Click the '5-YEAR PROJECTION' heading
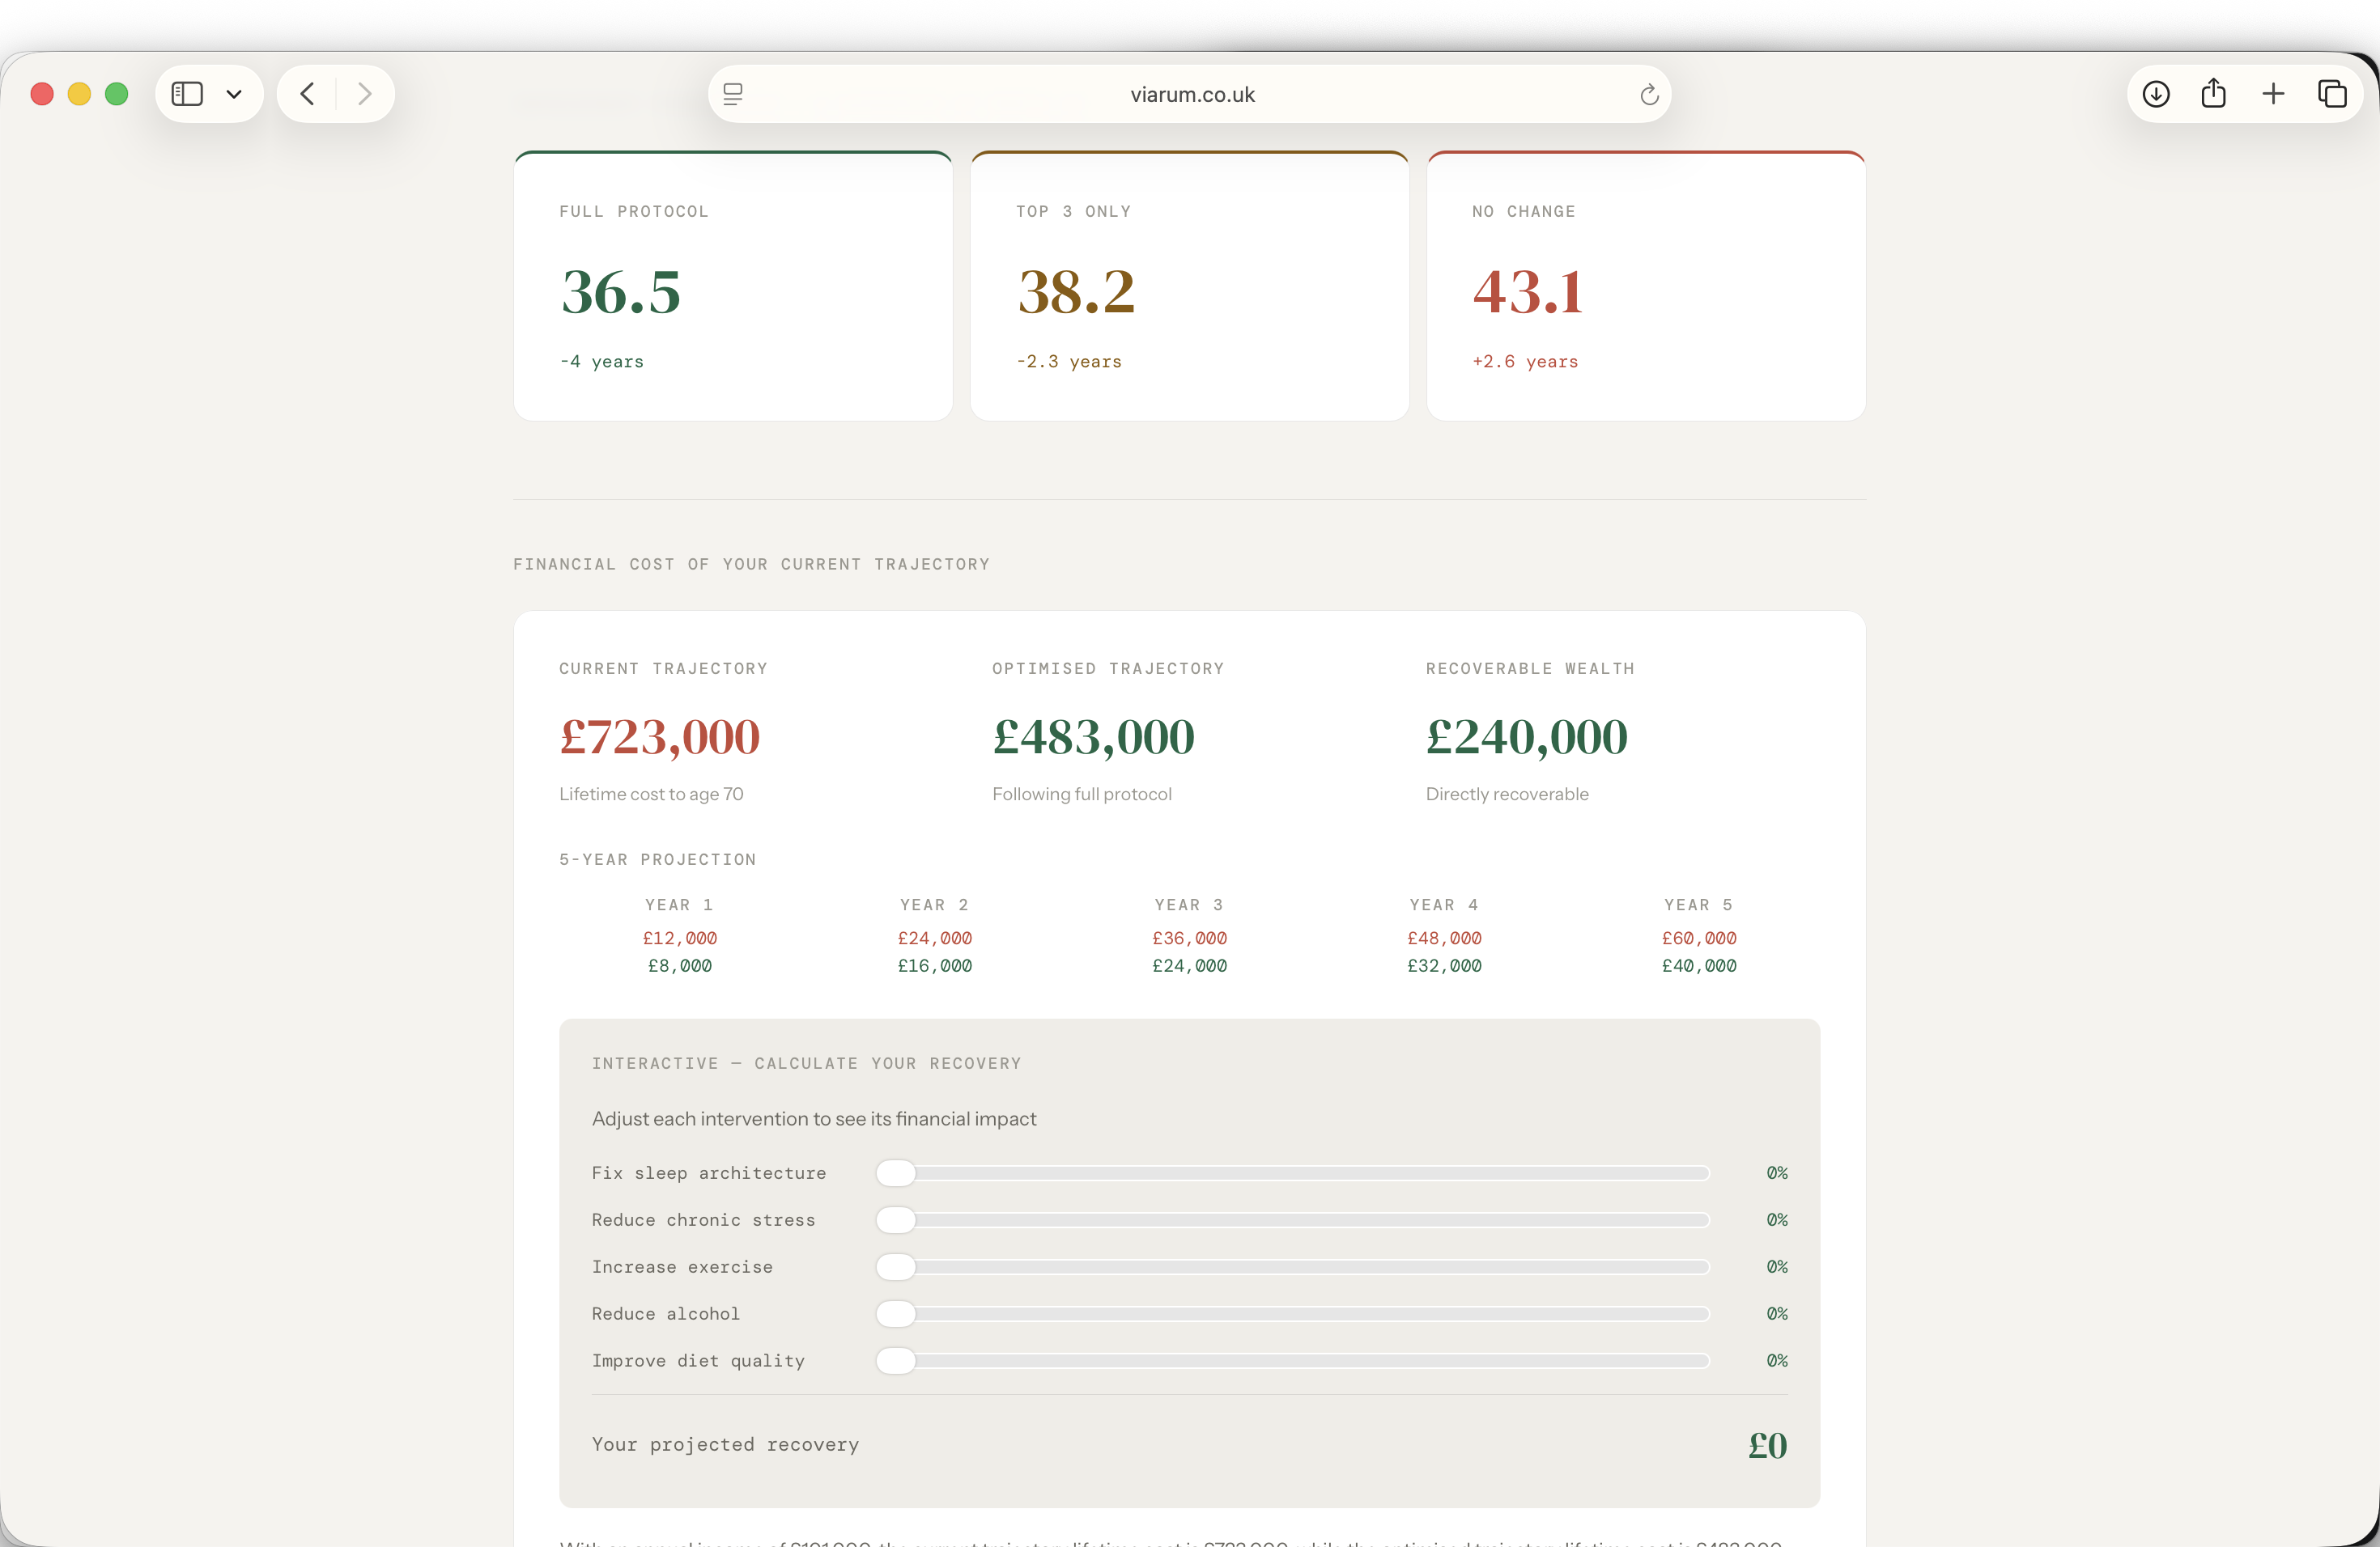Viewport: 2380px width, 1547px height. coord(658,859)
